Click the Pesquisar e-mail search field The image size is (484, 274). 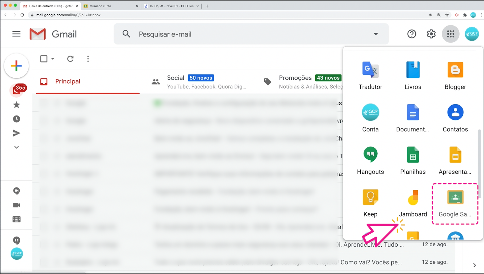251,34
